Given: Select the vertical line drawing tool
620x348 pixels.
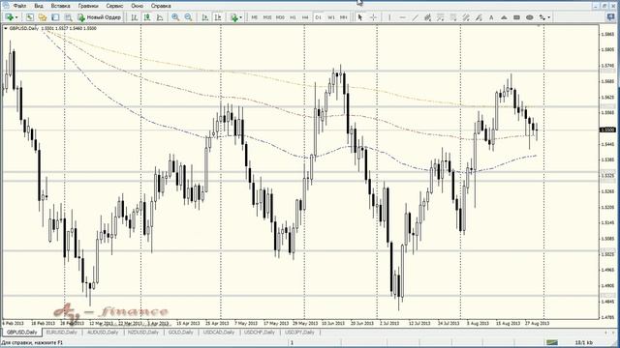Looking at the screenshot, I should click(x=389, y=17).
